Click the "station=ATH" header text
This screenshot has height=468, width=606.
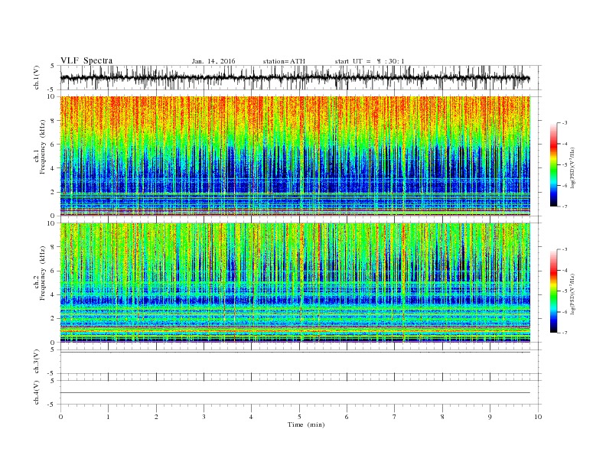click(284, 61)
